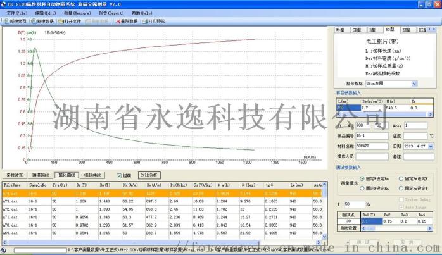Screen dimensions: 442x255
Task: Switch to the 环型 sample tab
Action: point(341,30)
